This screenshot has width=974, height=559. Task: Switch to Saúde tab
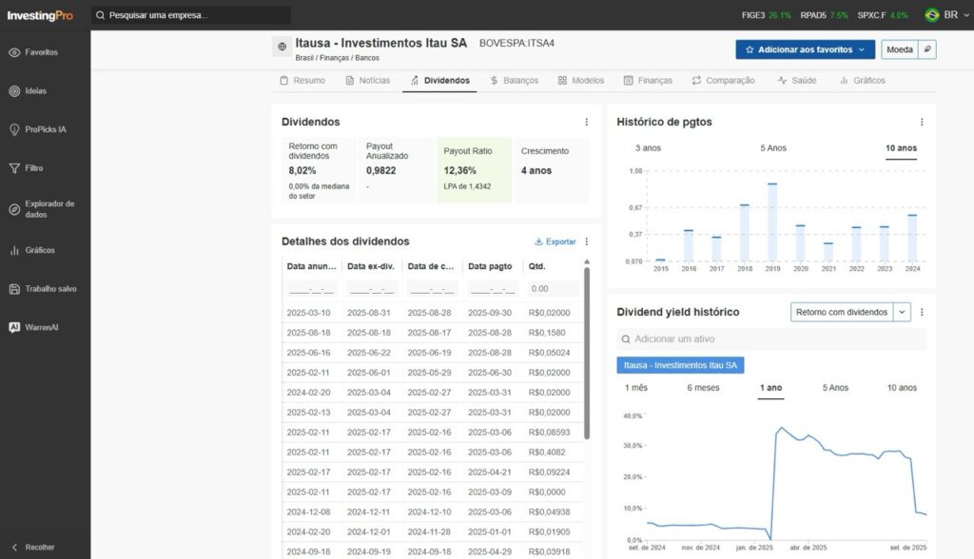coord(797,81)
